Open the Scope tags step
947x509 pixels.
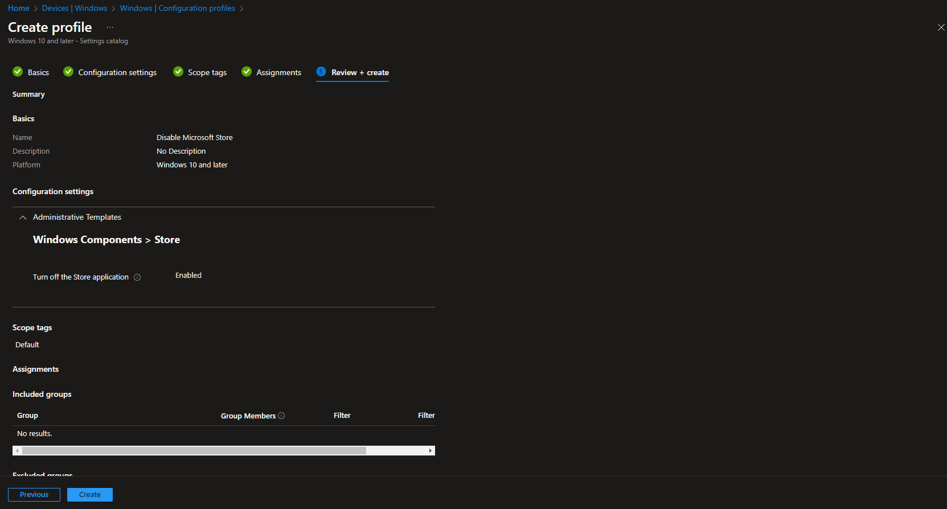point(207,72)
